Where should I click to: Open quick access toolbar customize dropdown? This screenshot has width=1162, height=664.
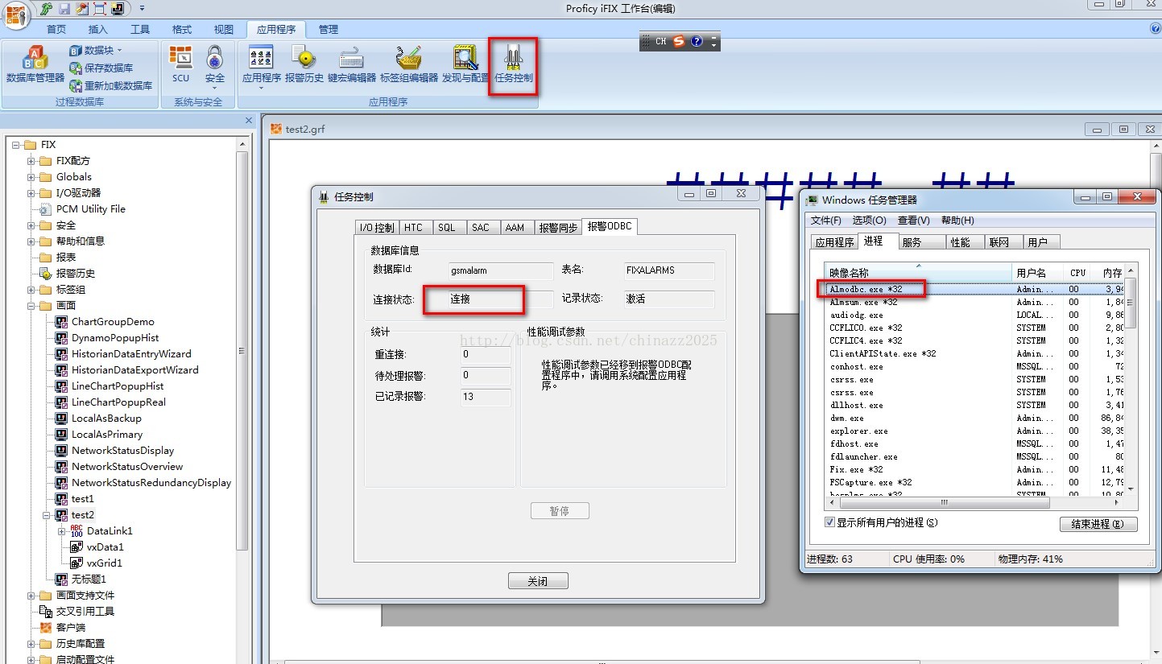143,9
